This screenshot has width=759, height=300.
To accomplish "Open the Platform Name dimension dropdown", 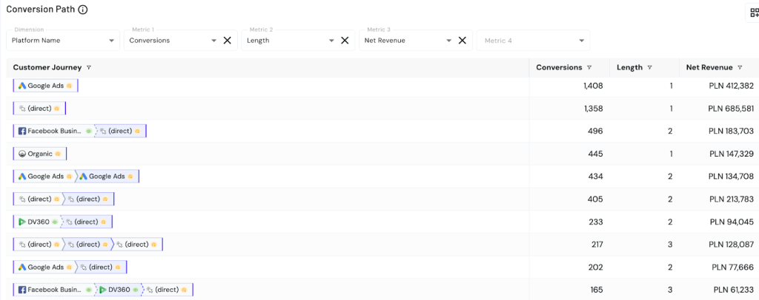I will (x=111, y=41).
